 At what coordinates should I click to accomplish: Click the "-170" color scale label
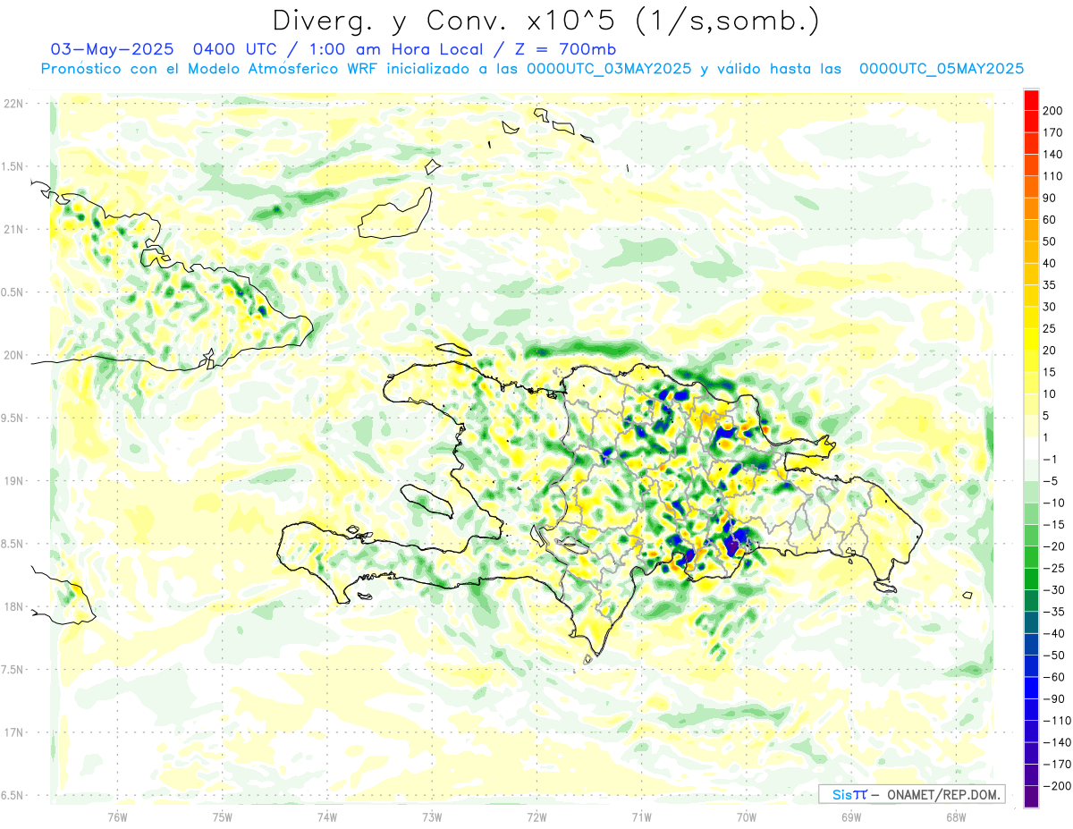(1055, 765)
